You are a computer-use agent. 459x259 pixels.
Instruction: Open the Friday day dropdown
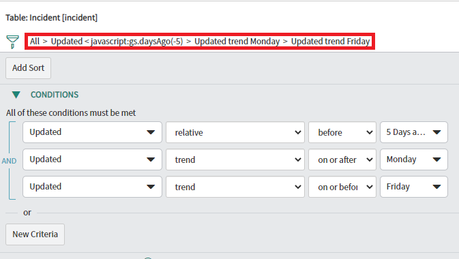414,187
